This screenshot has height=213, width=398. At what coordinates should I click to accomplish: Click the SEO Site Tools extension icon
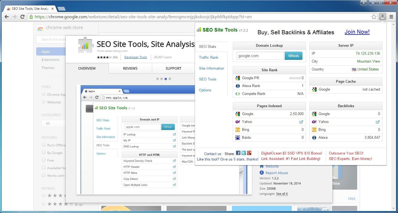point(382,17)
